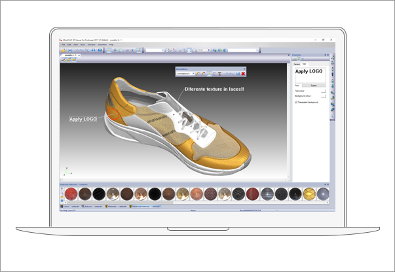Click the filter icon beside the material swatches
Screen dimensions: 395x272
click(62, 189)
